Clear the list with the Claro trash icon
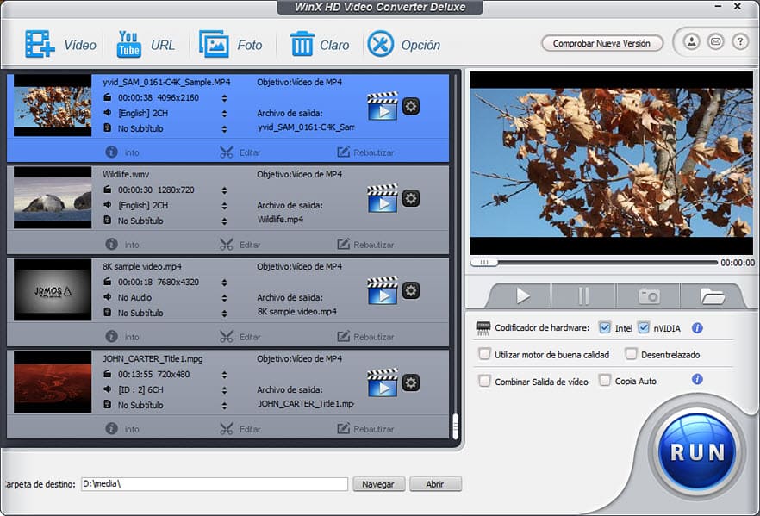 point(302,44)
